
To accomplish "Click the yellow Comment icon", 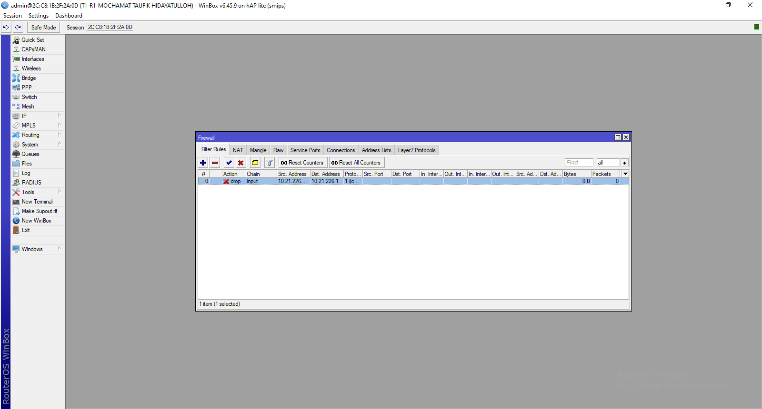I will pos(255,163).
